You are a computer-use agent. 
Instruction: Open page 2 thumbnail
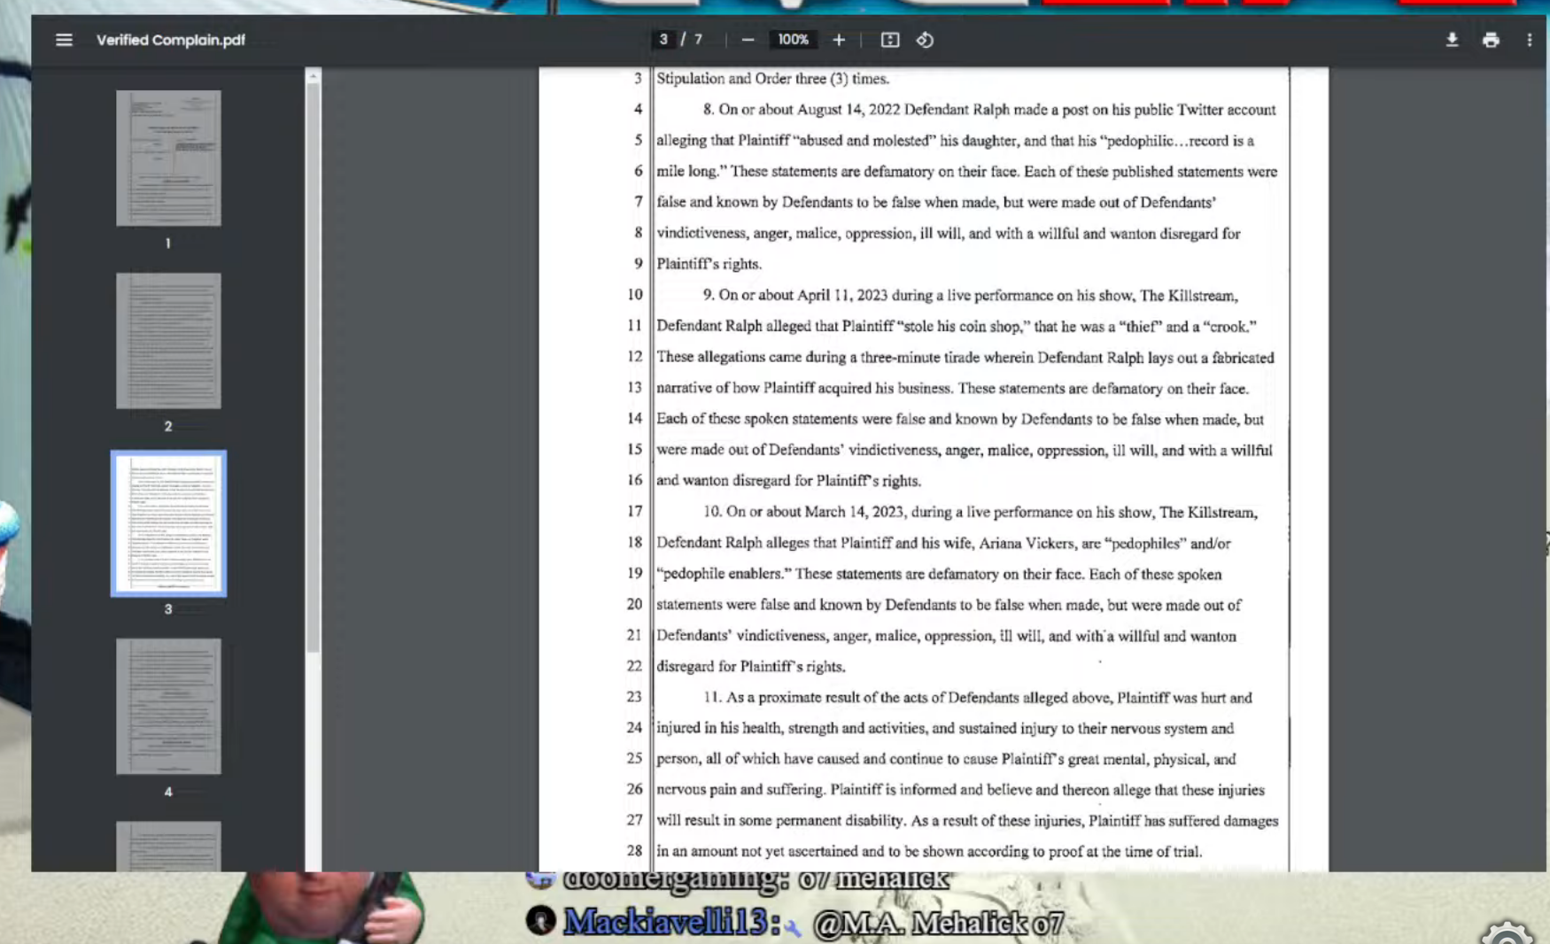(x=168, y=341)
